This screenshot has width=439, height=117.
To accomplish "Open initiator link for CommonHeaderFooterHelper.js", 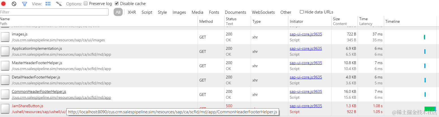I will [306, 91].
